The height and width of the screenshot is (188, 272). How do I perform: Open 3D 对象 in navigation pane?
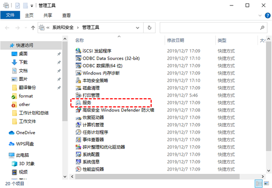[26, 163]
